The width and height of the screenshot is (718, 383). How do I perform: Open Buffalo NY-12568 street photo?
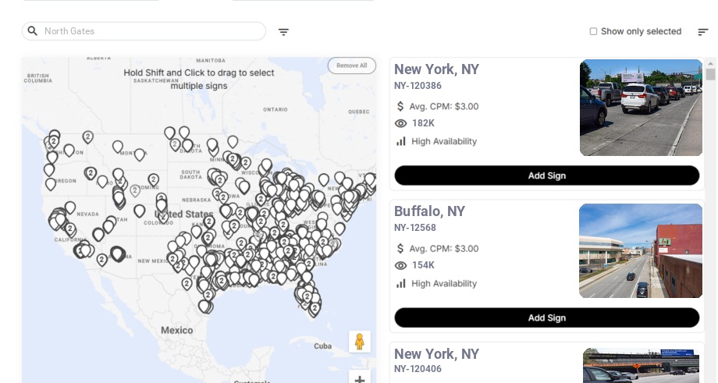[641, 250]
